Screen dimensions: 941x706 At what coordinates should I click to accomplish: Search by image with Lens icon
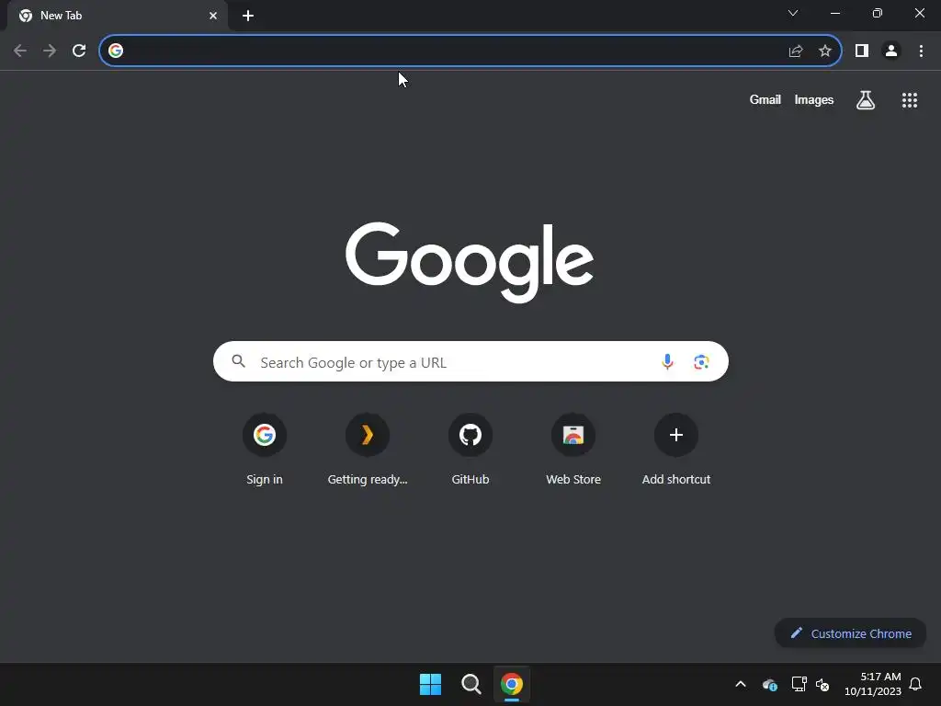coord(701,361)
